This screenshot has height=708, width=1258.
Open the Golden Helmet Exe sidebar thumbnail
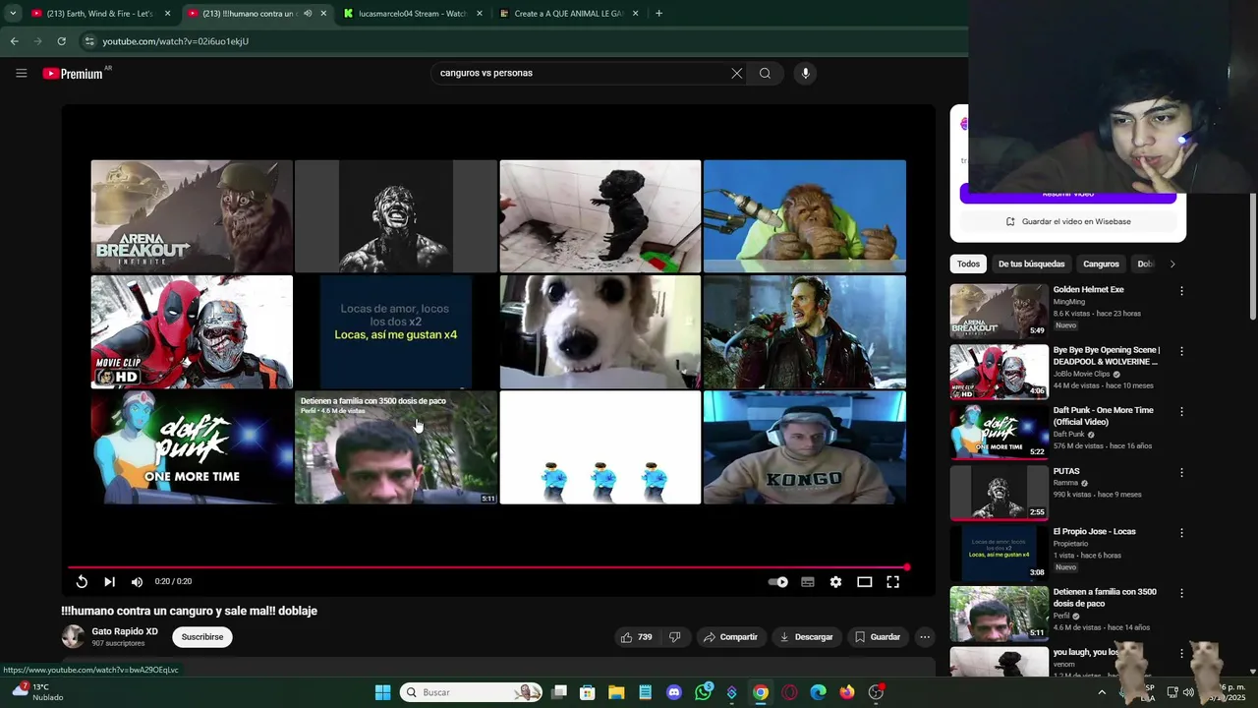(999, 311)
